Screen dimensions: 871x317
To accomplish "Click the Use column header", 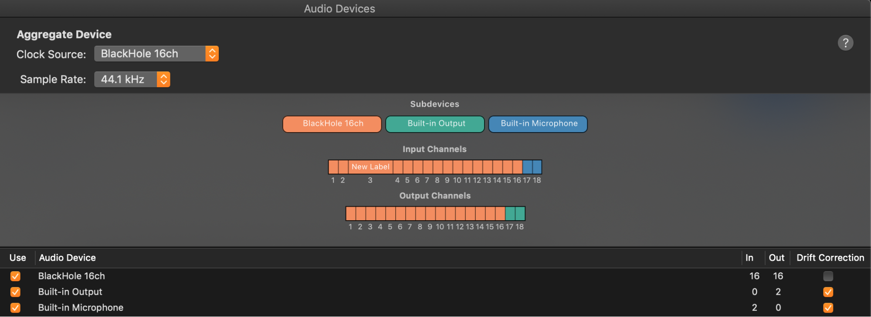I will point(18,258).
